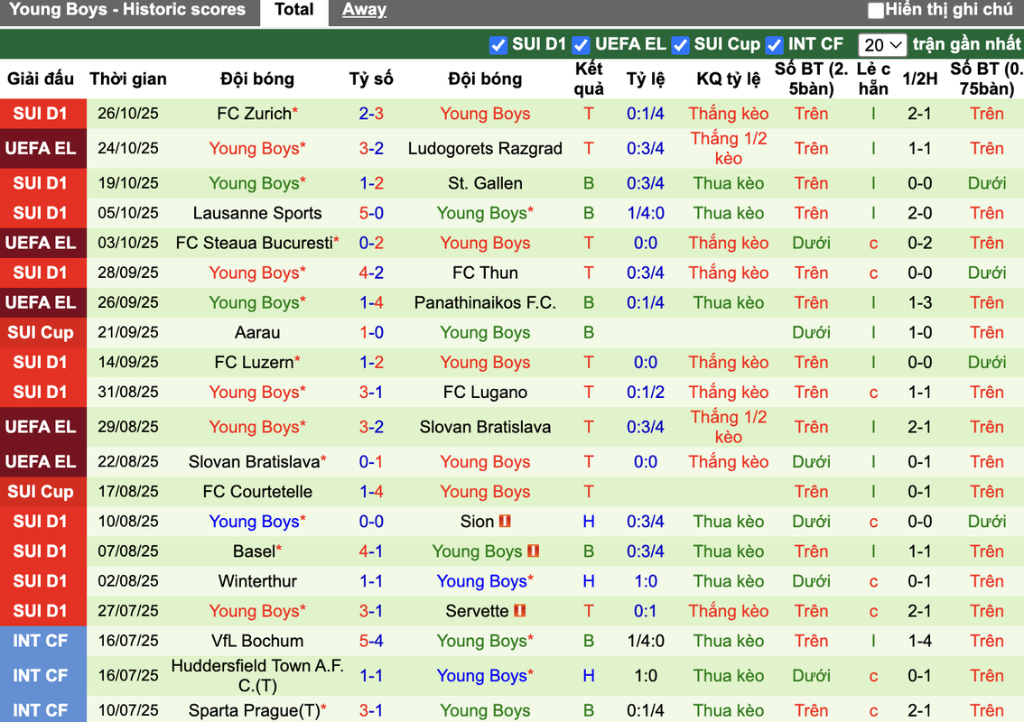
Task: Toggle the UEFA EL checkbox filter
Action: [581, 45]
